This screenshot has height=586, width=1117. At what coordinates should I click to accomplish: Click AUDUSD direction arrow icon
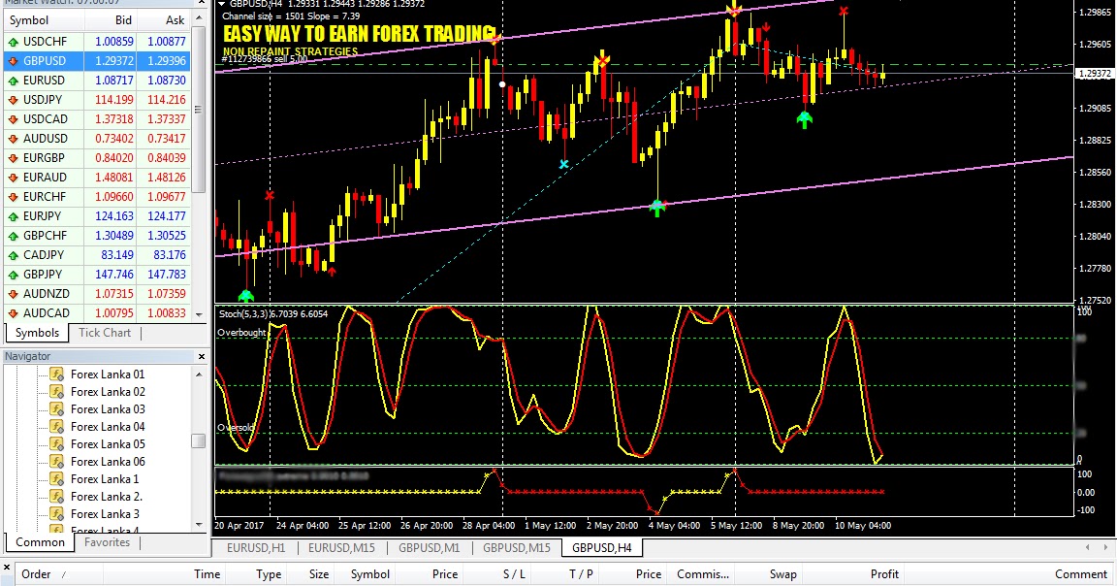[x=13, y=139]
